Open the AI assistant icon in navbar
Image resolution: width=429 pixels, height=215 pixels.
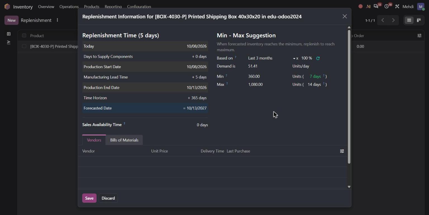(368, 6)
